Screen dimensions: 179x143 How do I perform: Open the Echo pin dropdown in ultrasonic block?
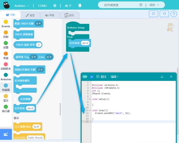pos(49,57)
